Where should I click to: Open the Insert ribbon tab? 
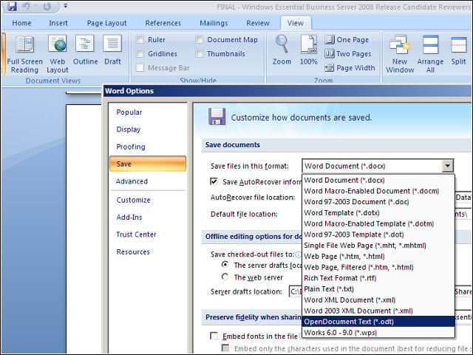click(58, 23)
